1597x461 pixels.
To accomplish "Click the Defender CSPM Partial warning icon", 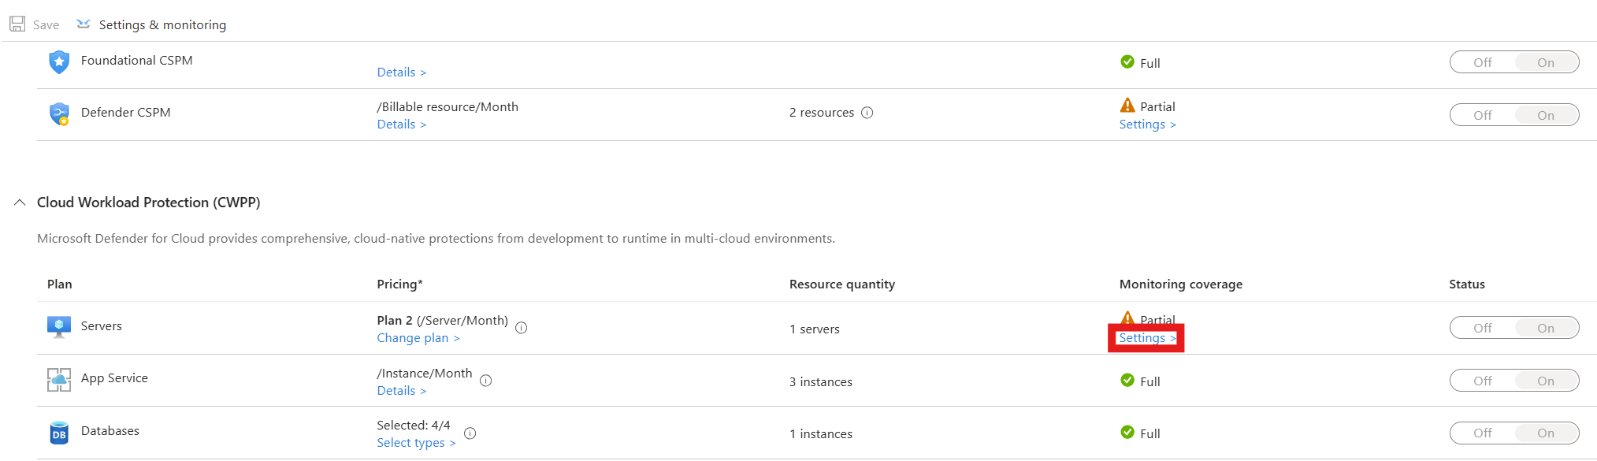I will click(x=1127, y=106).
